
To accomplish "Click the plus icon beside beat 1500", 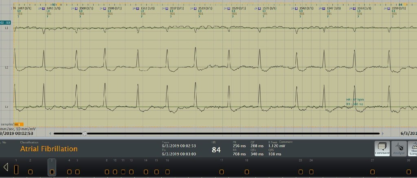I will (x=76, y=9).
